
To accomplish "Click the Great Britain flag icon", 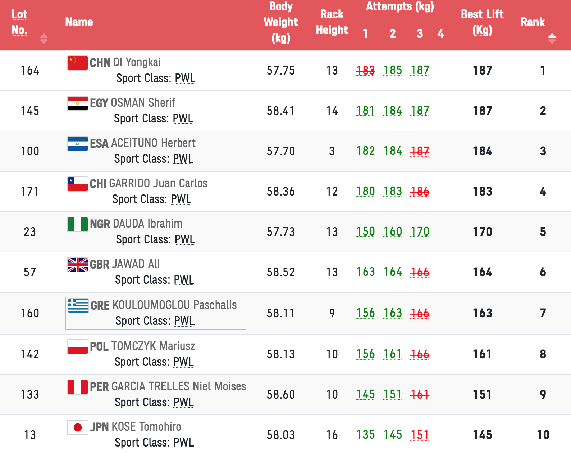I will tap(78, 264).
